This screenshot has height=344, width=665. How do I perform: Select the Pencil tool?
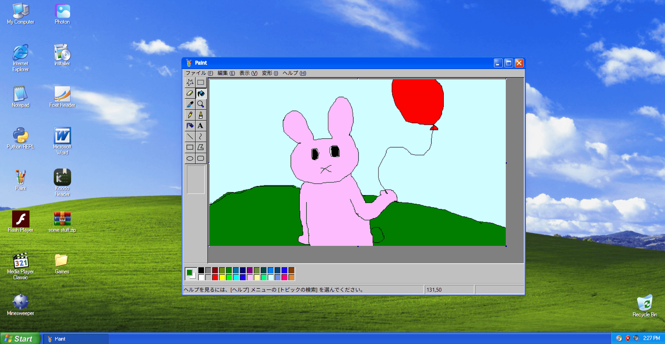click(x=190, y=115)
